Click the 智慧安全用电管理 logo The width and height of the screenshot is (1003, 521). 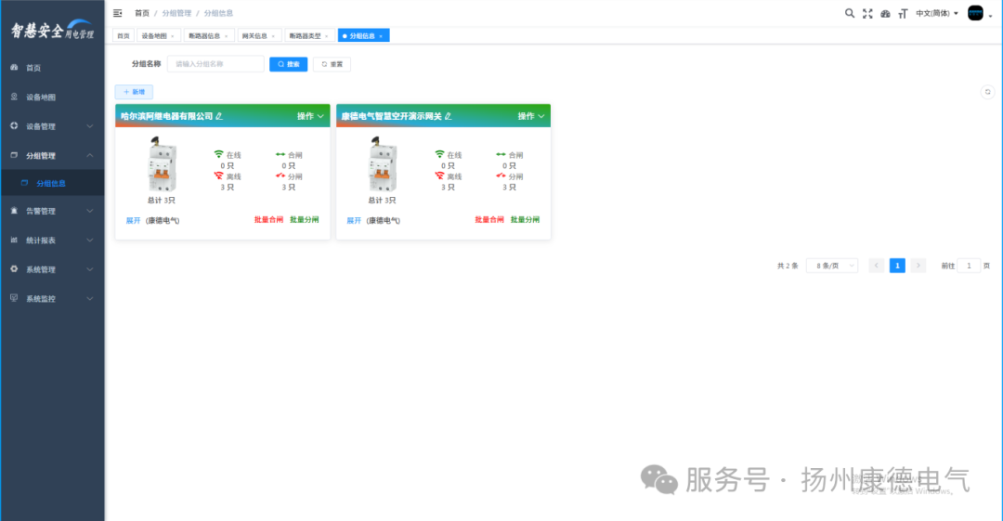click(52, 30)
